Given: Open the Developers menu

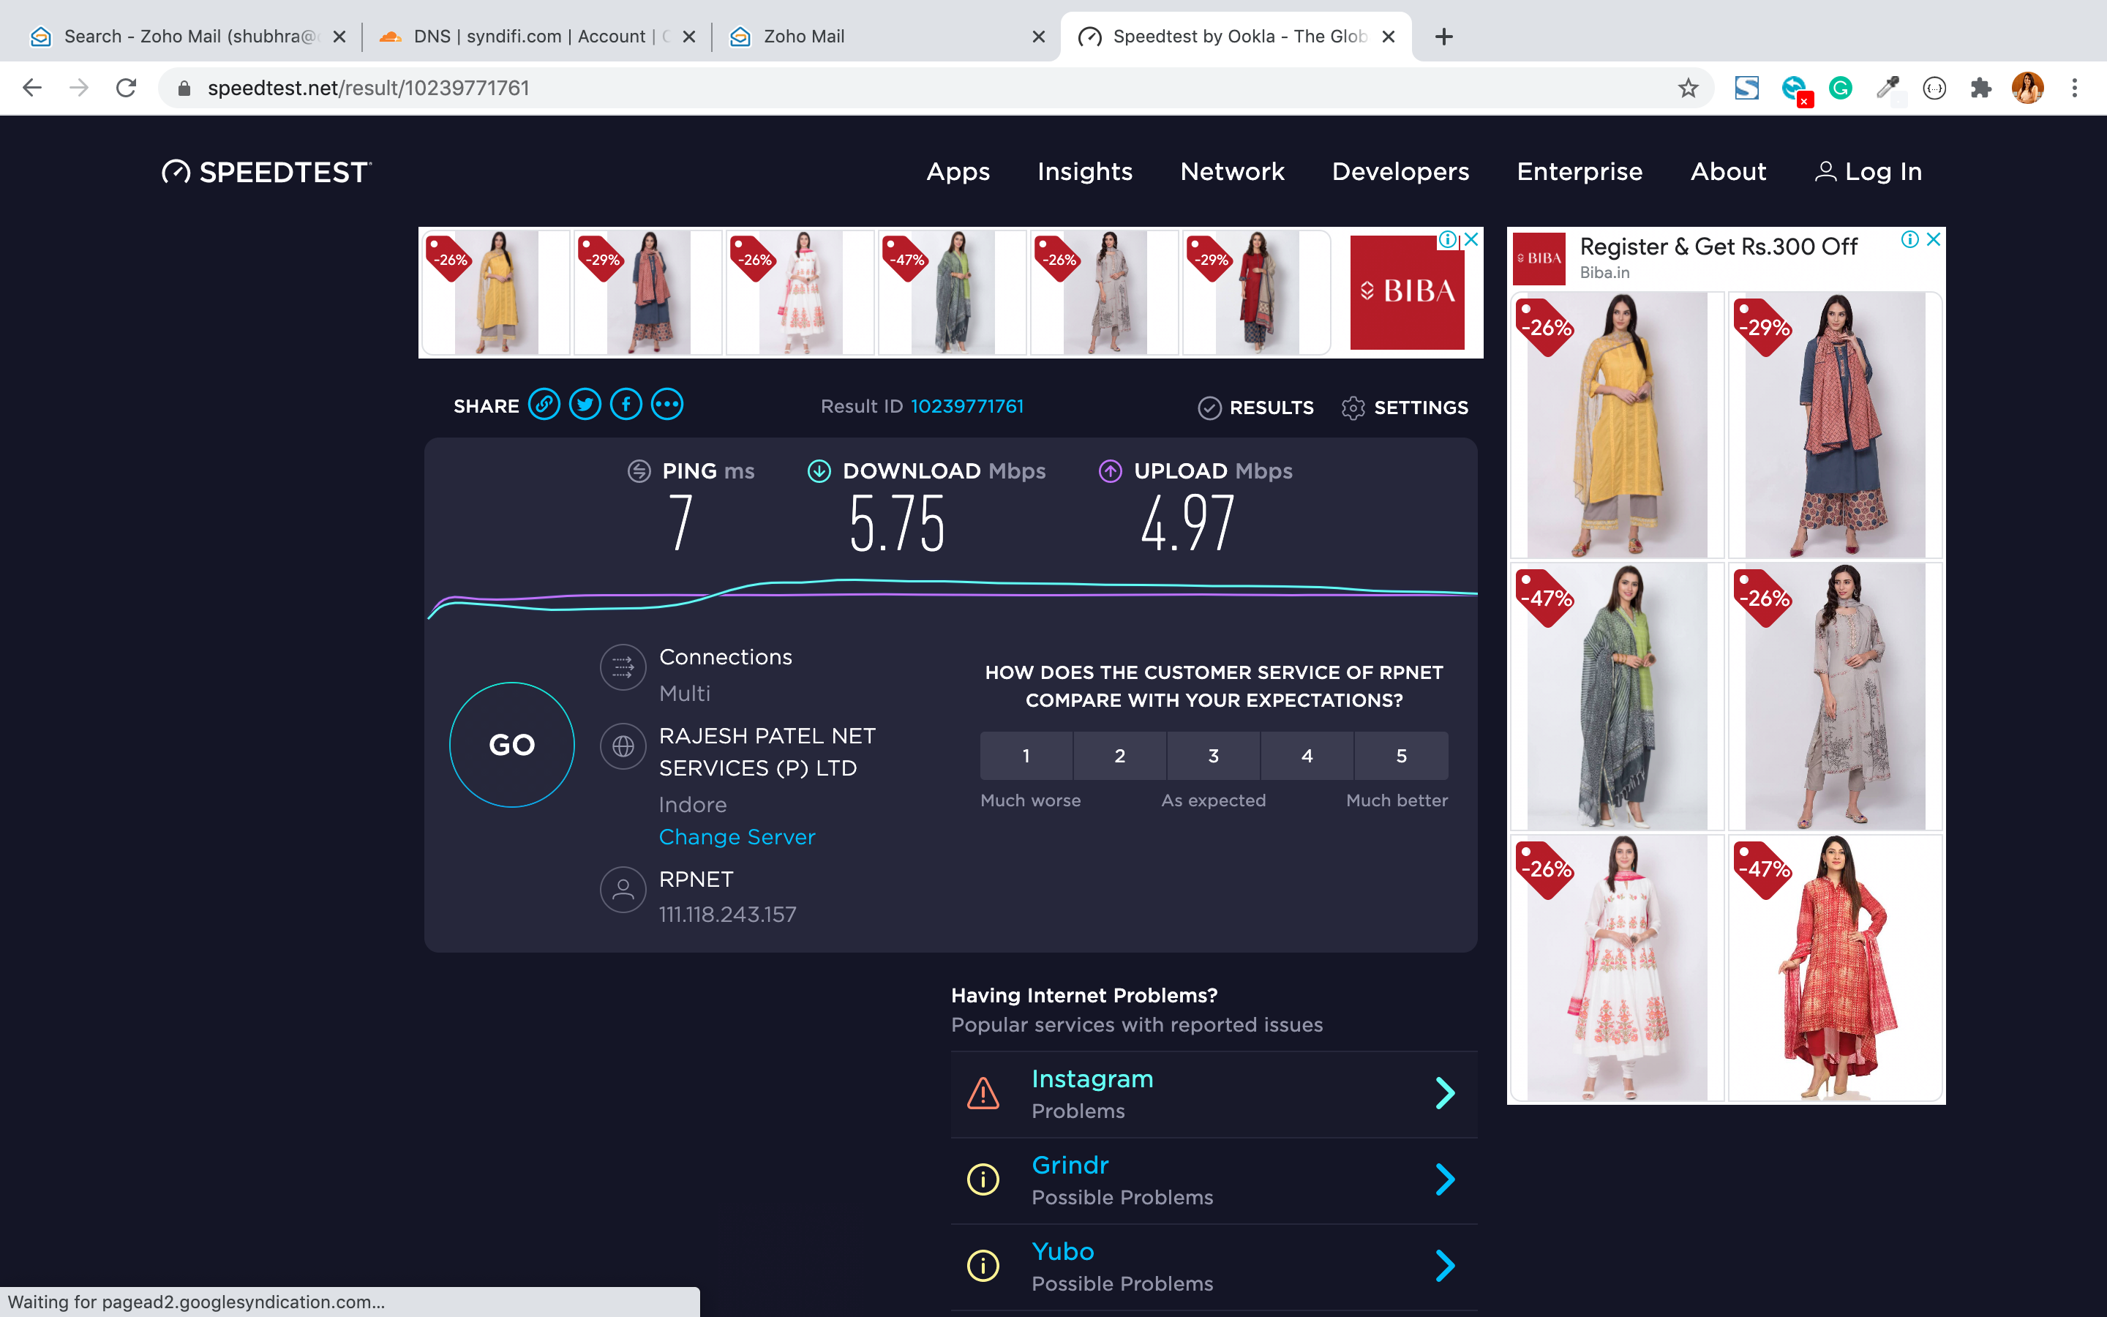Looking at the screenshot, I should tap(1400, 173).
